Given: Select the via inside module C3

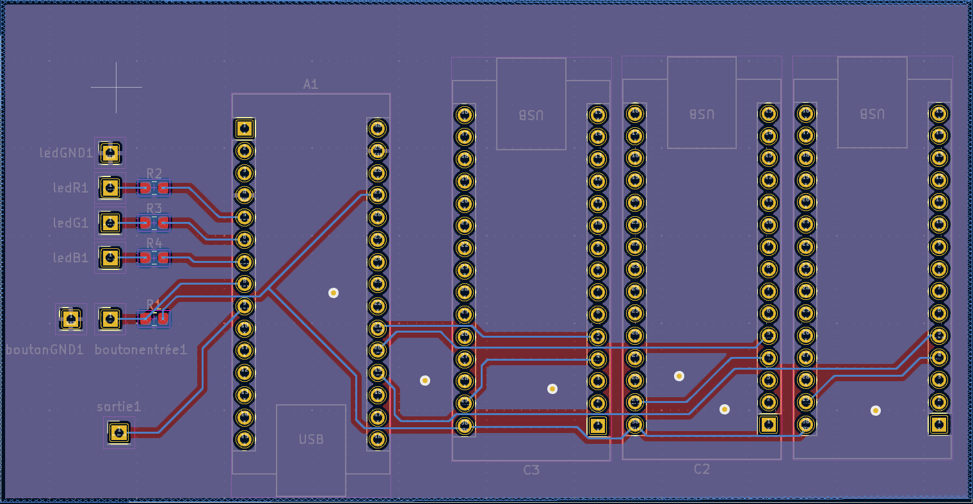Looking at the screenshot, I should [552, 389].
